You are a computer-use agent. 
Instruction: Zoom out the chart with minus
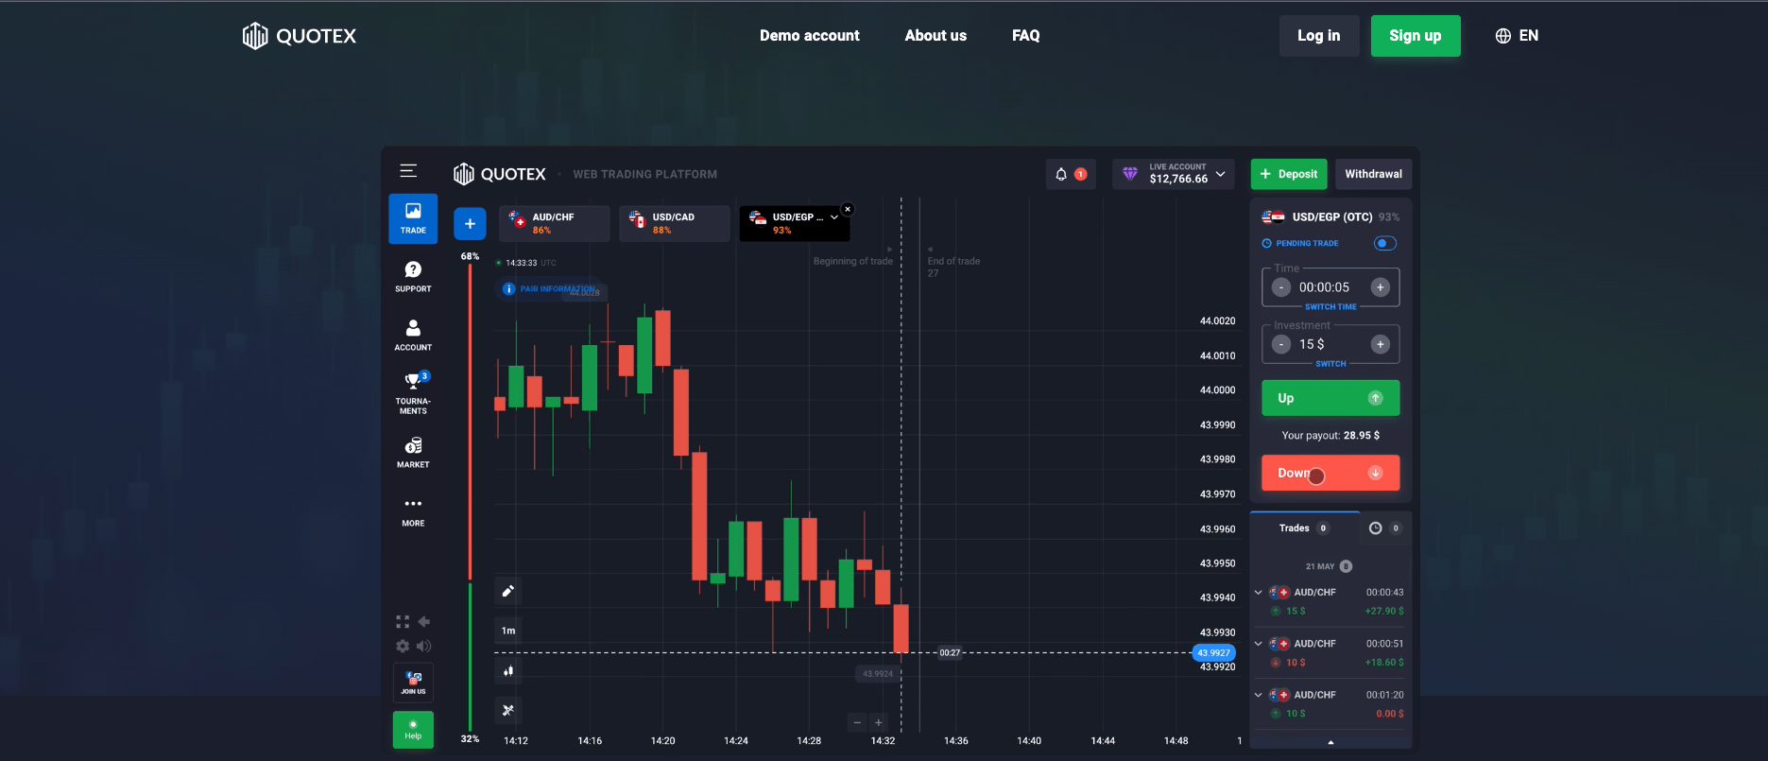(x=857, y=722)
